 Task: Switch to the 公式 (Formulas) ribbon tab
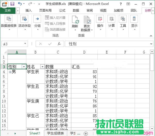coord(62,11)
